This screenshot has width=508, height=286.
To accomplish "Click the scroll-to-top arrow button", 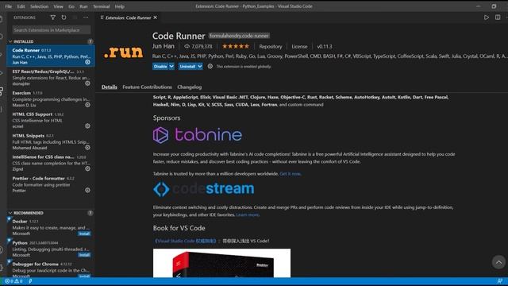I will tap(498, 262).
